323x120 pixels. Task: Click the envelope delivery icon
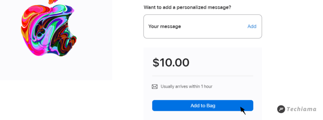pyautogui.click(x=155, y=87)
